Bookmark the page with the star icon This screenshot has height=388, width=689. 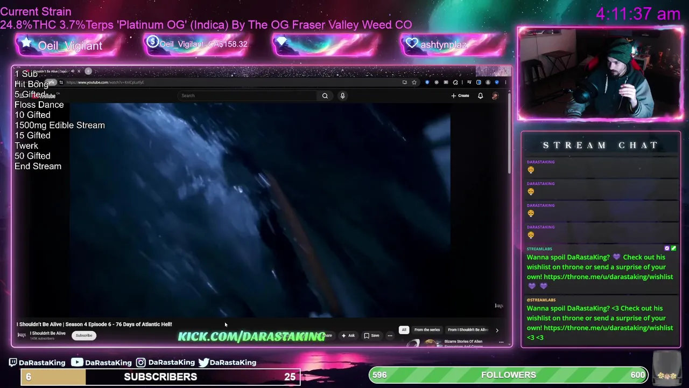[414, 82]
